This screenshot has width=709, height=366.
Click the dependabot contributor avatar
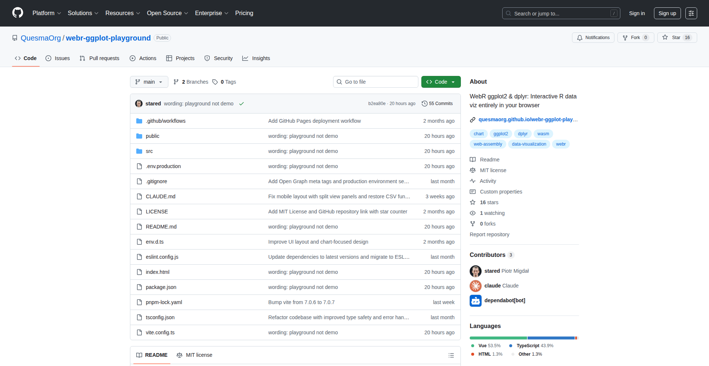pyautogui.click(x=476, y=300)
